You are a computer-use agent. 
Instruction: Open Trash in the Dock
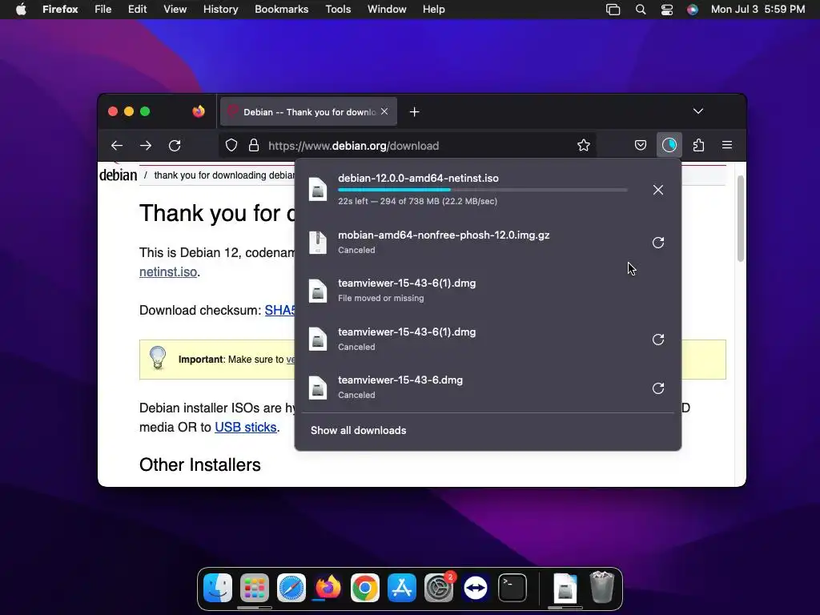(602, 588)
